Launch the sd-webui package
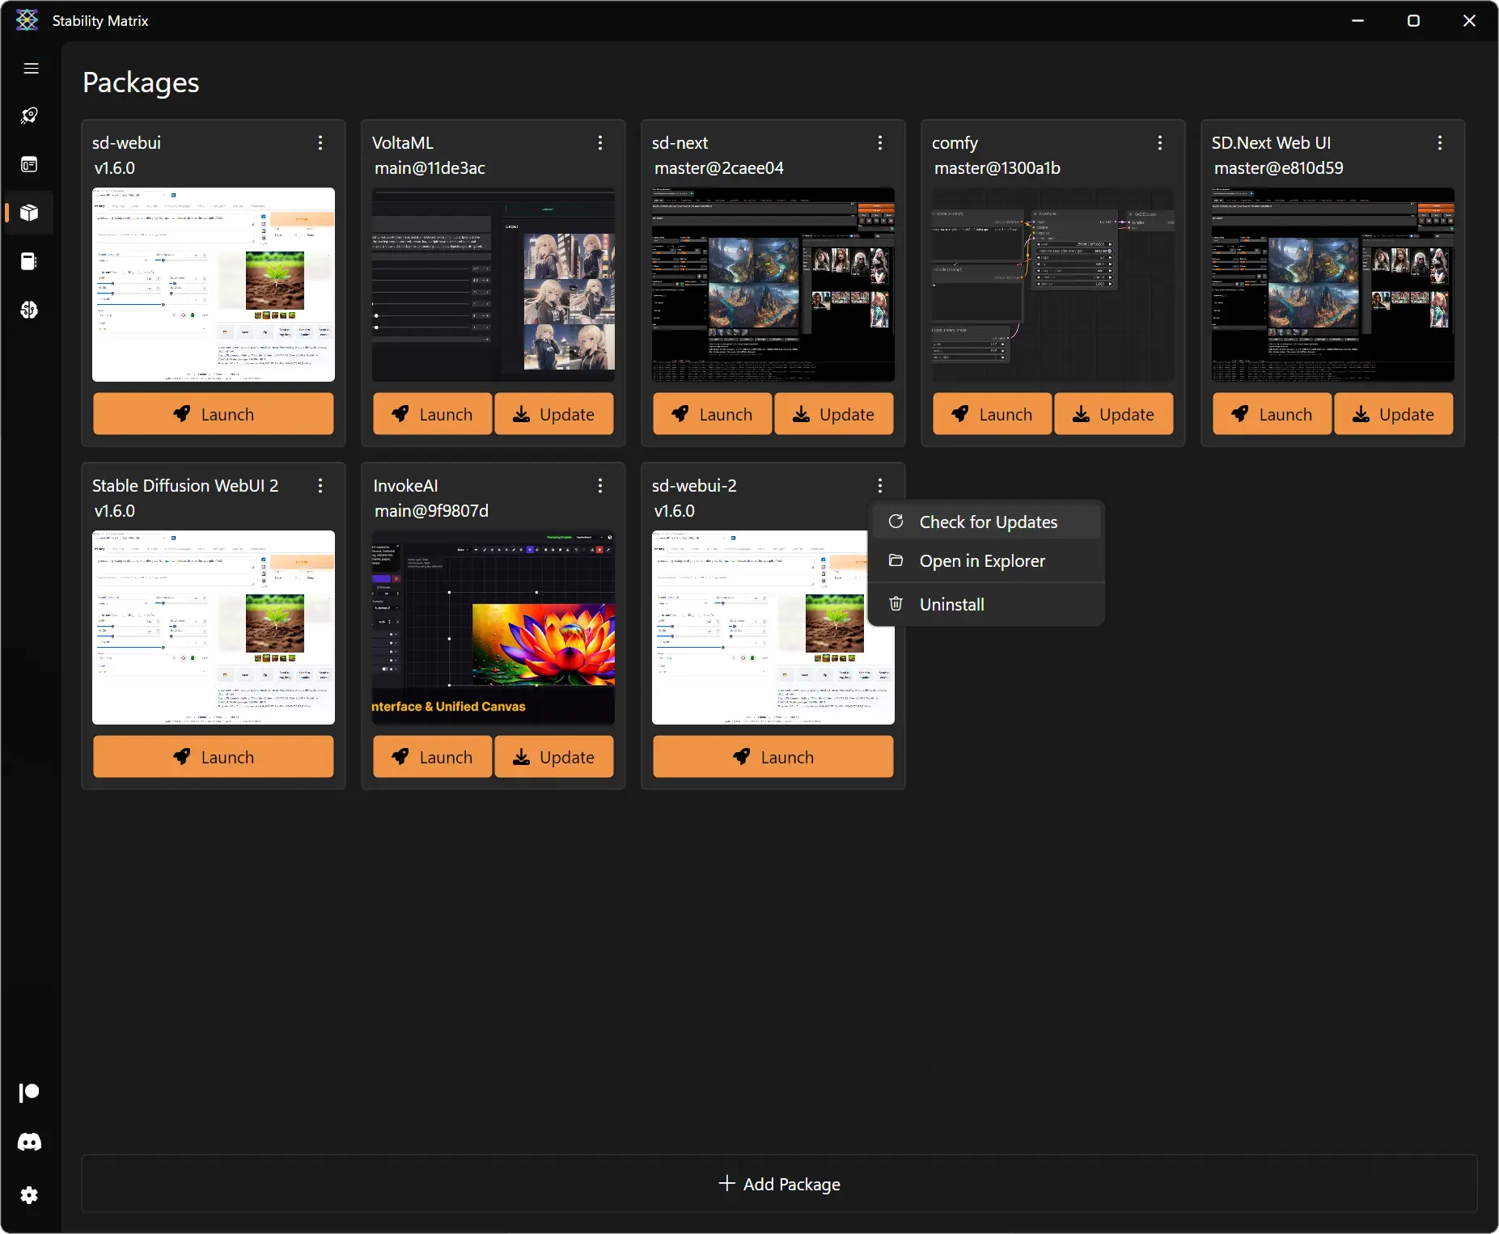The height and width of the screenshot is (1234, 1499). pyautogui.click(x=214, y=414)
